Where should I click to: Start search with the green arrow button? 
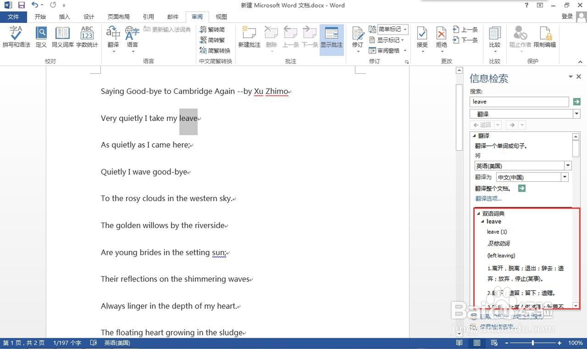click(576, 101)
